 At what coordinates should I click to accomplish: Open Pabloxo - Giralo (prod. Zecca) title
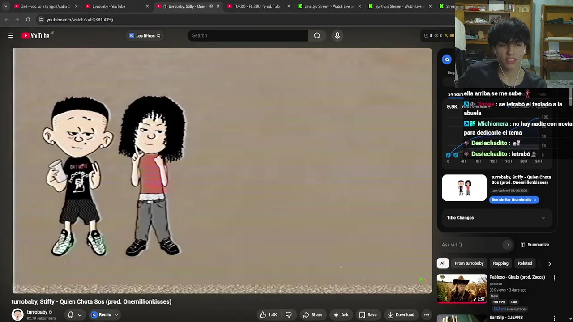point(517,277)
